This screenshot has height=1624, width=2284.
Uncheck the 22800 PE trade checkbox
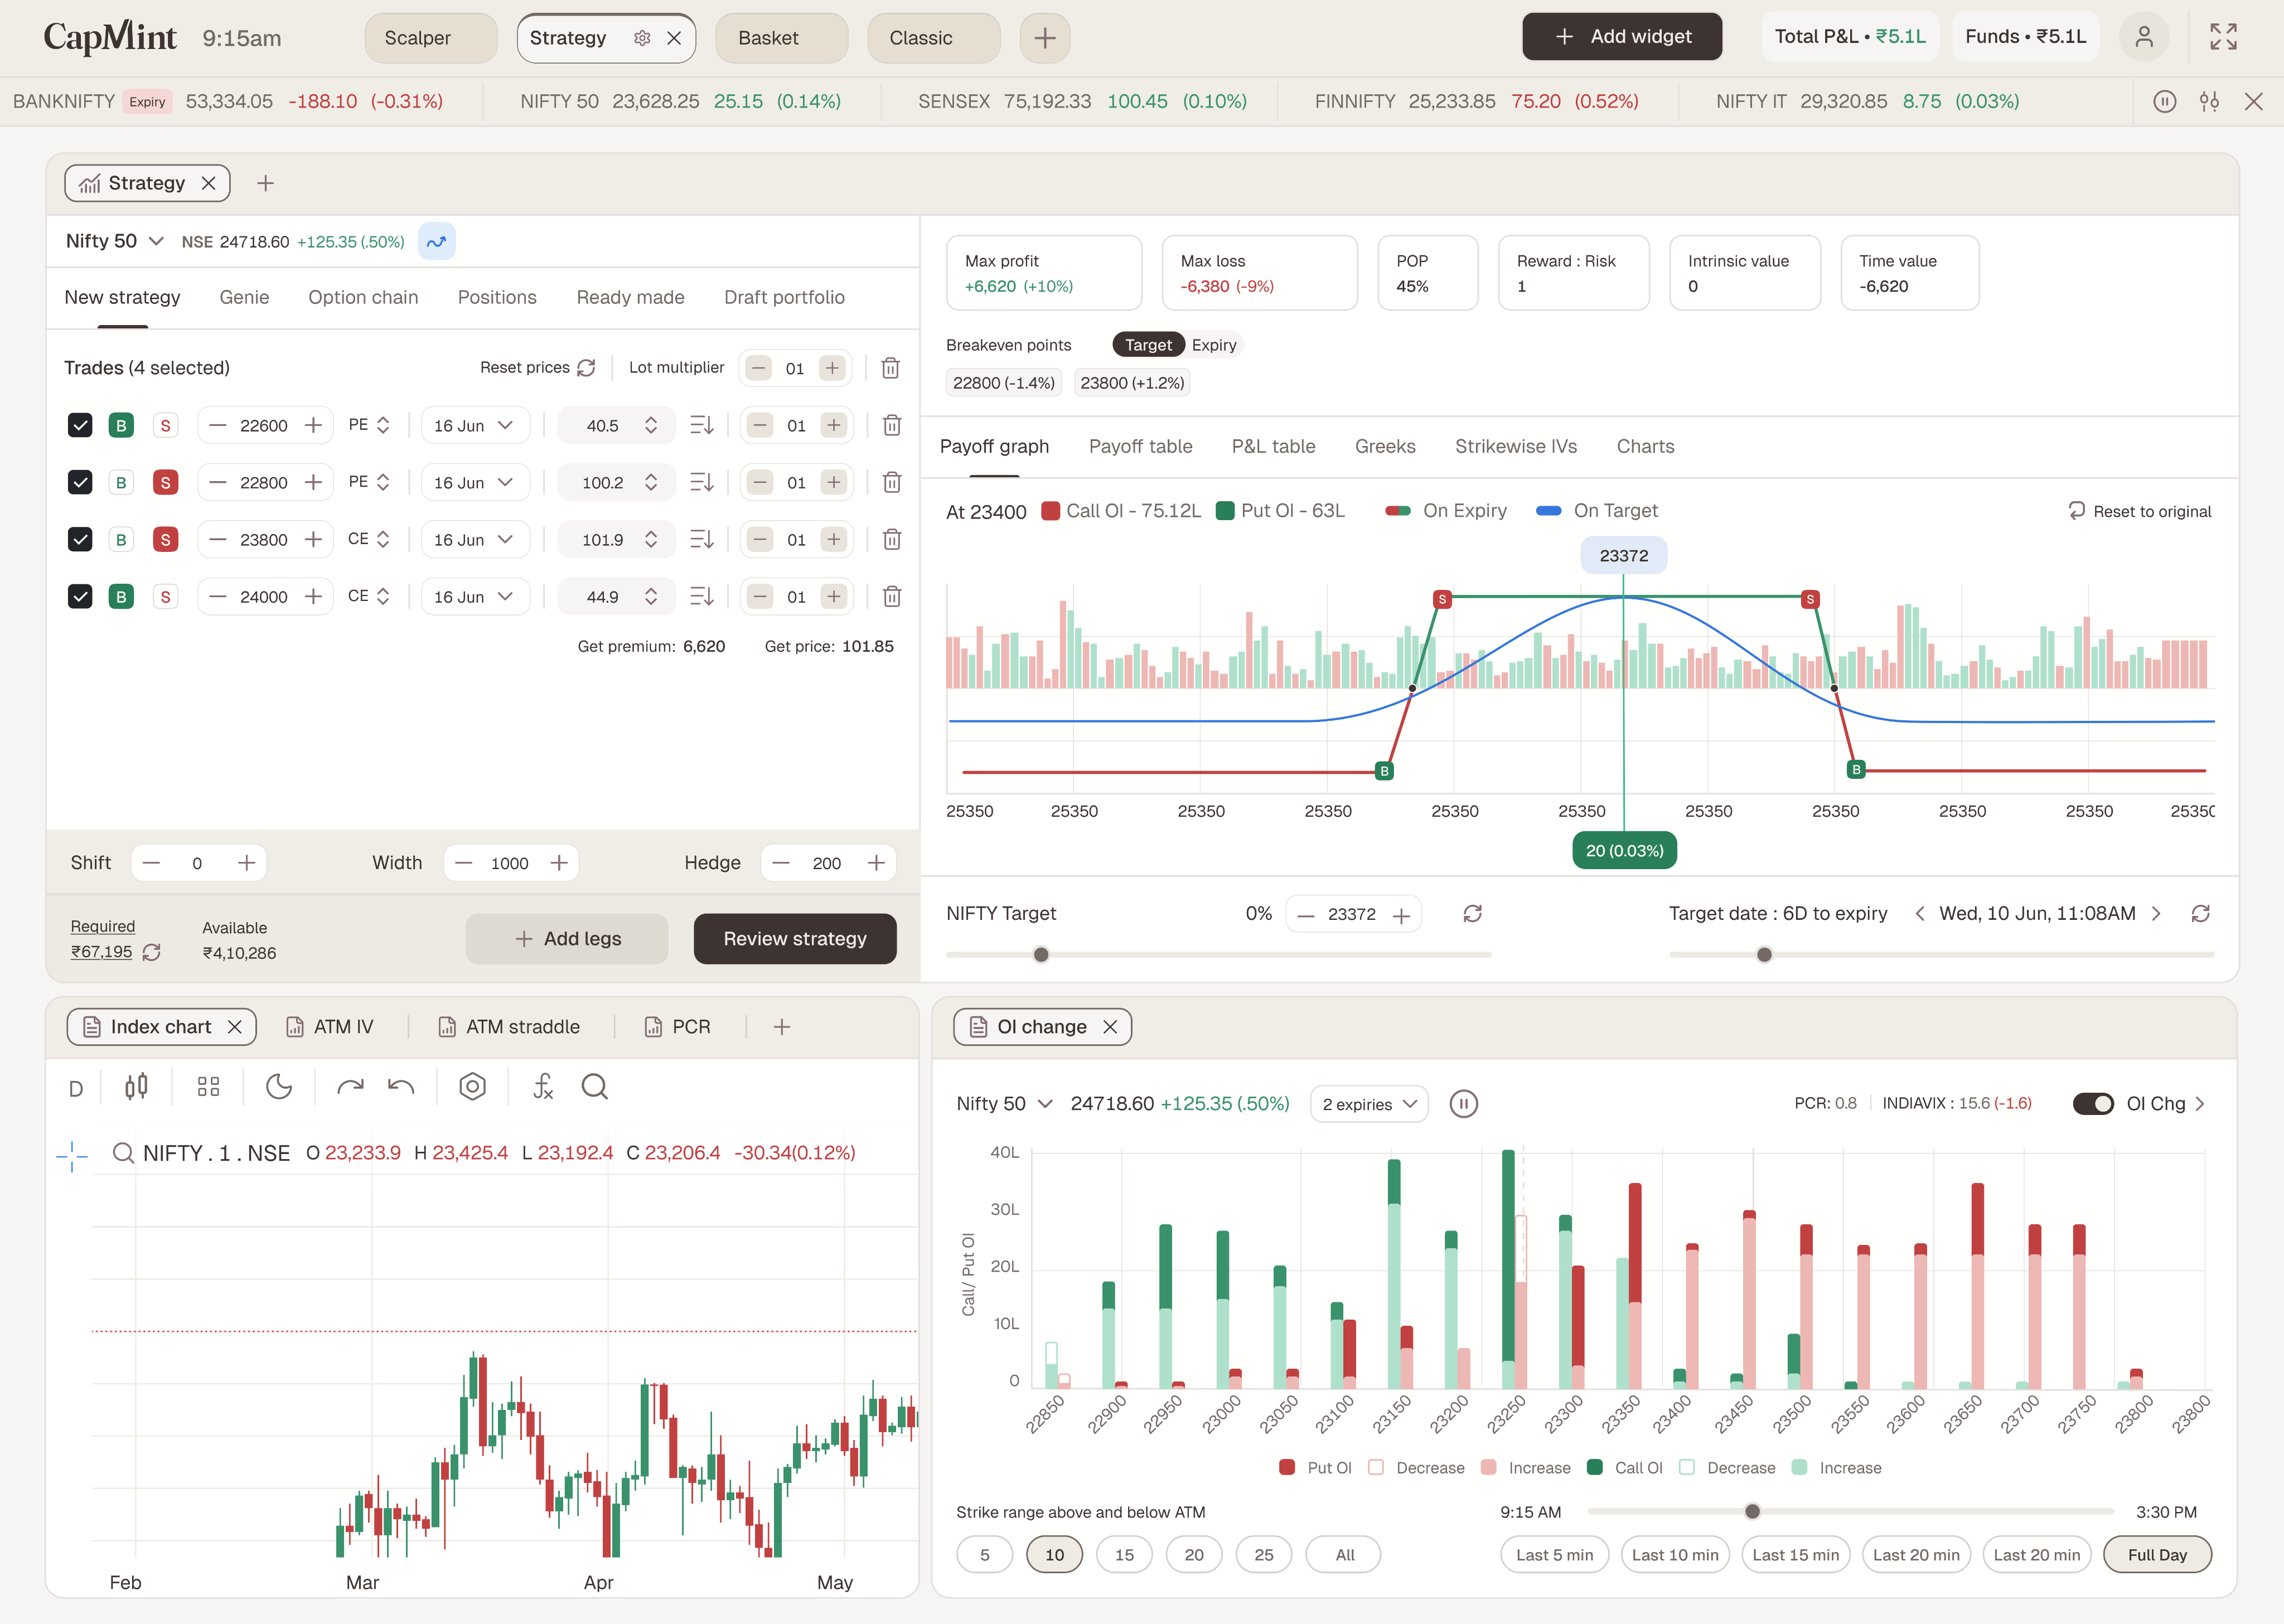pos(80,482)
